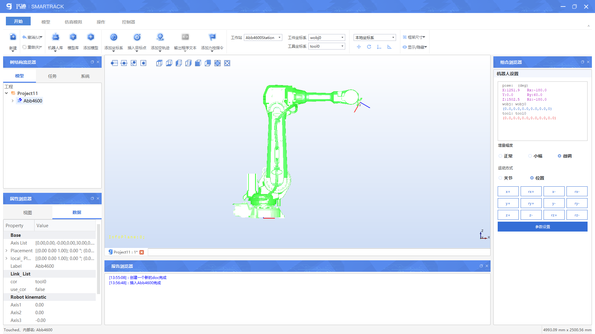The height and width of the screenshot is (334, 595).
Task: Click 添加空轨迹 add empty trajectory icon
Action: point(160,37)
